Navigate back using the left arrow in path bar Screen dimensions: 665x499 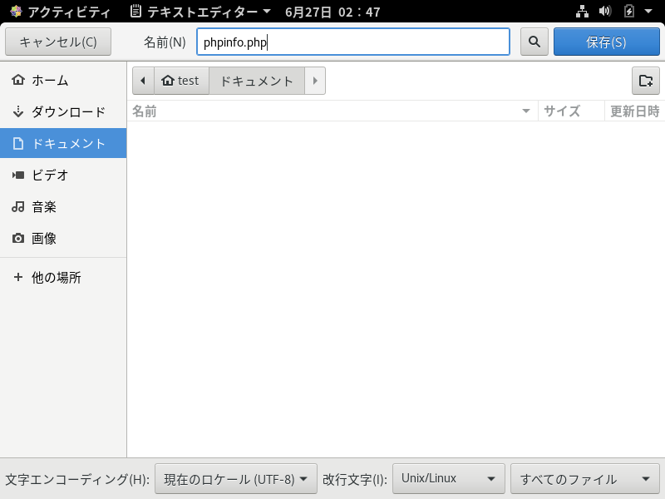tap(143, 80)
